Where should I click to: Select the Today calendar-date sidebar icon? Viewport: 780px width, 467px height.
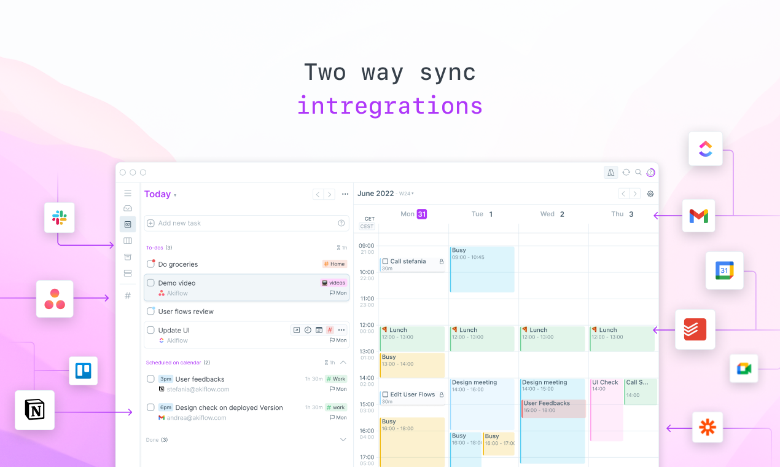(128, 224)
